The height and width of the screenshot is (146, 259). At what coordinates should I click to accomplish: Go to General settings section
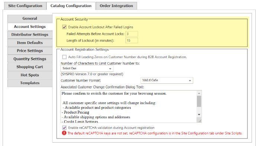(30, 19)
